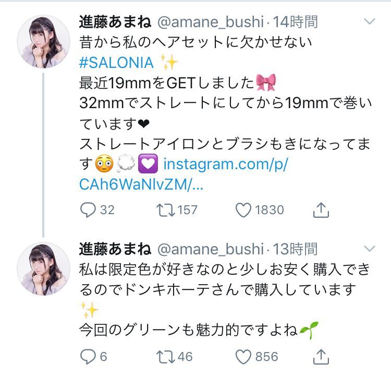
Task: Open the second tweet text about ドンキホーテ
Action: pyautogui.click(x=224, y=300)
